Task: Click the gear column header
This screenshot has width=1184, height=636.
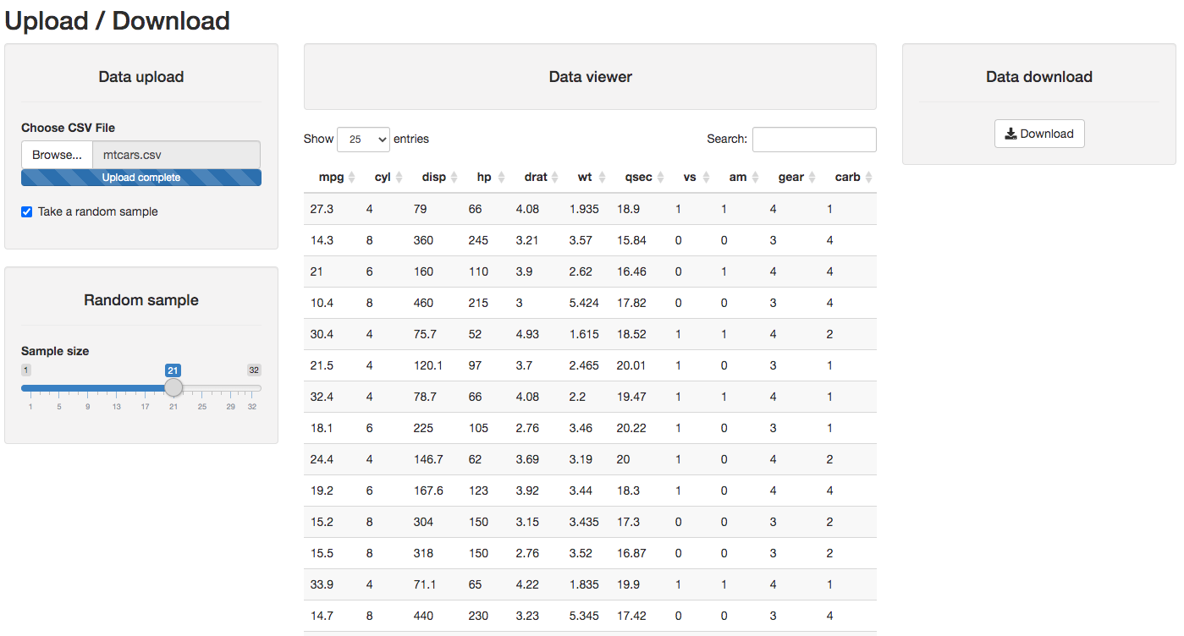Action: click(x=791, y=178)
